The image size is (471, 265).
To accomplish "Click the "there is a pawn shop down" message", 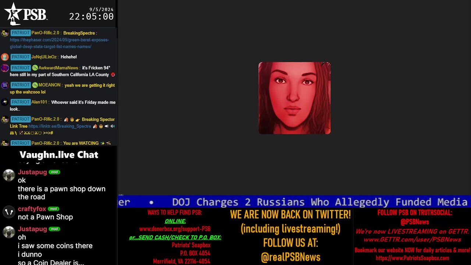I will tap(61, 192).
